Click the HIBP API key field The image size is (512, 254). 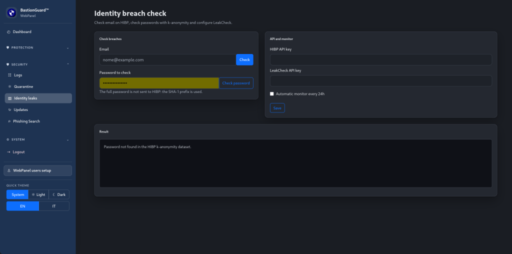380,59
